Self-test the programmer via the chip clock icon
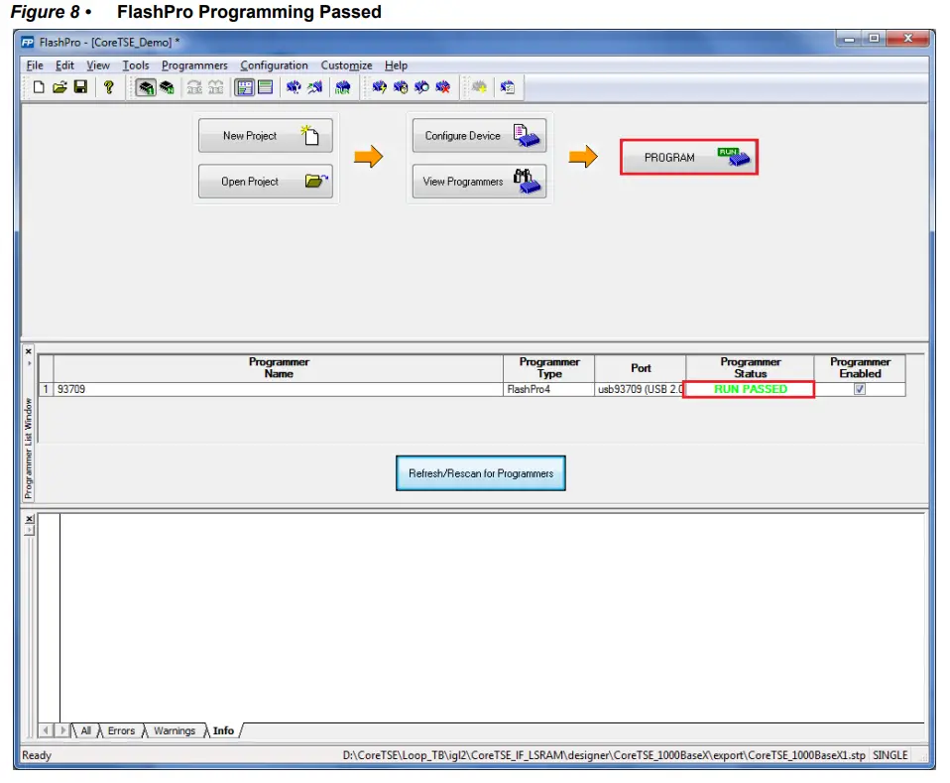This screenshot has height=783, width=950. [x=401, y=87]
